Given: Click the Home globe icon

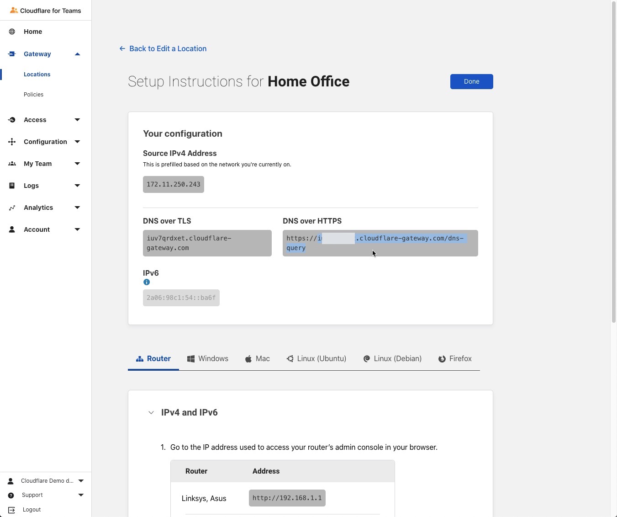Looking at the screenshot, I should click(12, 32).
